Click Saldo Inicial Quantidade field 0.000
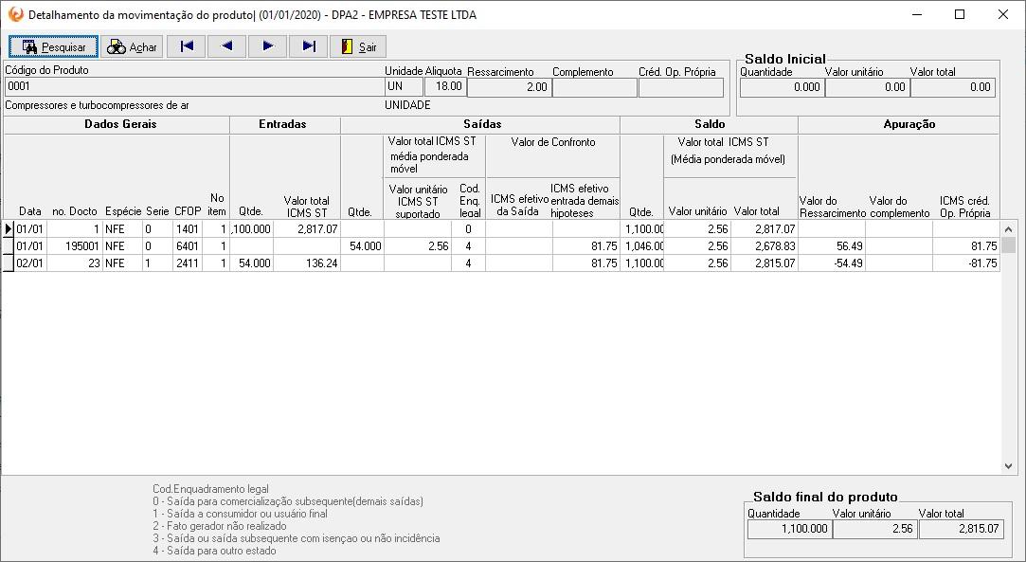1026x562 pixels. click(x=782, y=87)
